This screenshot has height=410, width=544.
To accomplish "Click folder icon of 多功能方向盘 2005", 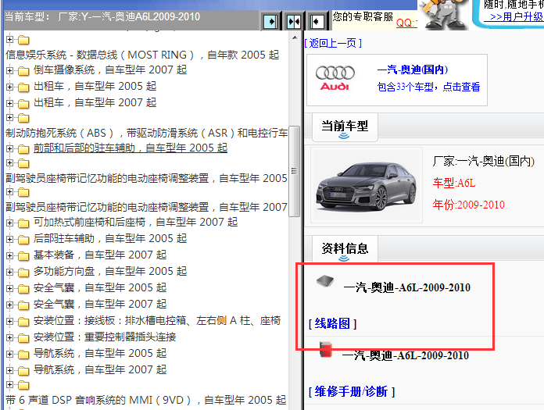I will click(x=23, y=272).
